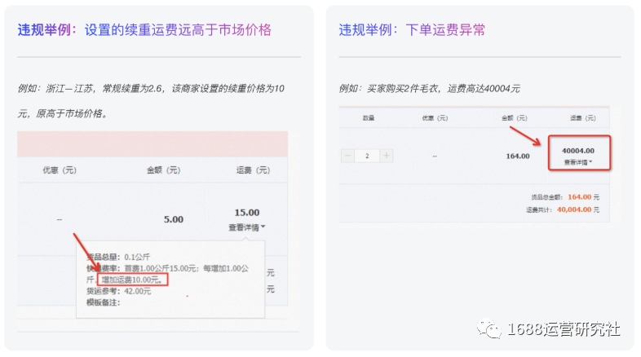This screenshot has width=641, height=357.
Task: Select the 货品总量: 0.1公斤 line
Action: tap(118, 257)
